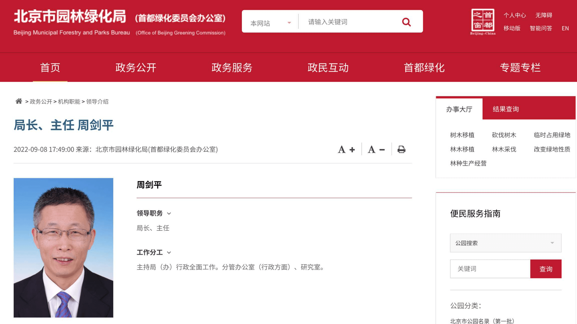Screen dimensions: 577x324
Task: Open 林木采伐 service link
Action: (x=504, y=149)
